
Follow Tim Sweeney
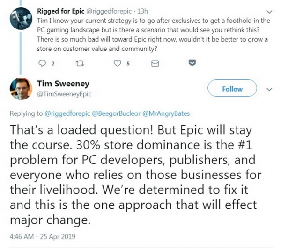tap(232, 89)
